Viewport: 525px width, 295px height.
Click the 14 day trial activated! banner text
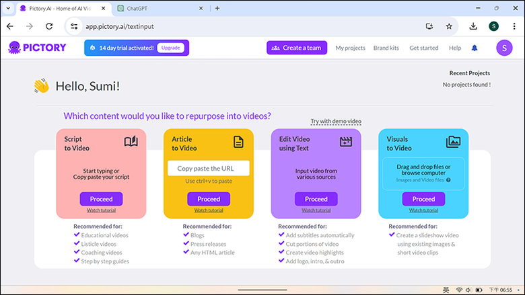tap(127, 48)
